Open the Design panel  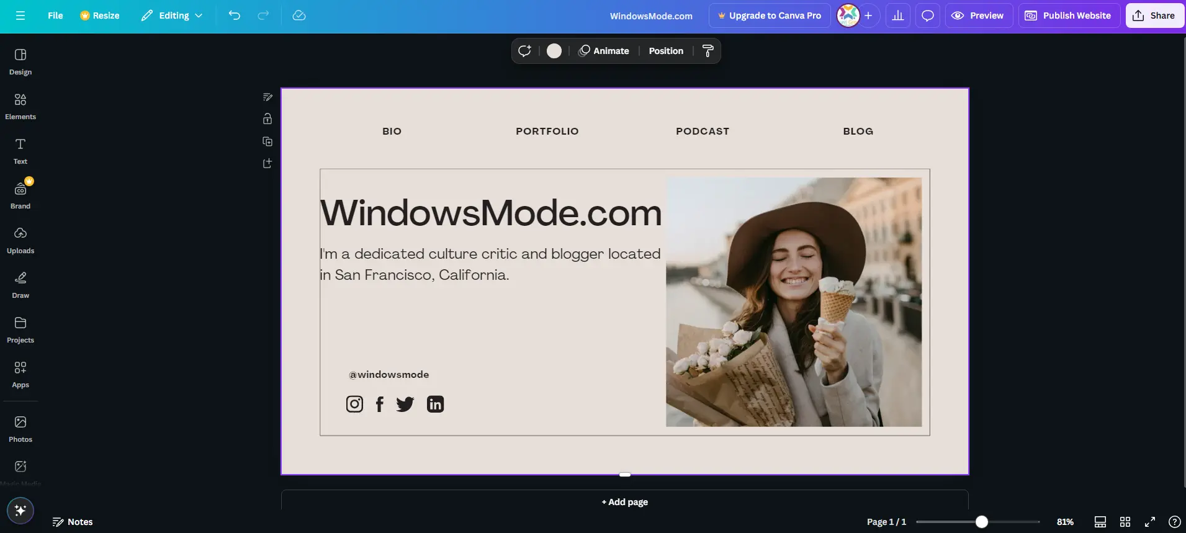point(20,62)
